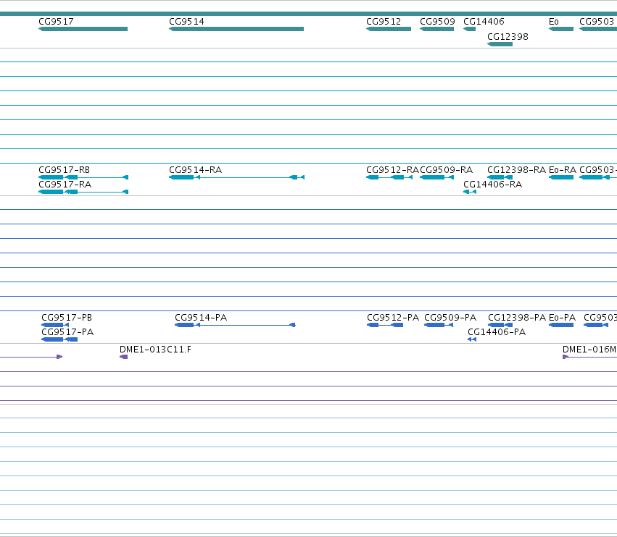Image resolution: width=617 pixels, height=537 pixels.
Task: Select the Eo-PA protein label
Action: coord(562,318)
